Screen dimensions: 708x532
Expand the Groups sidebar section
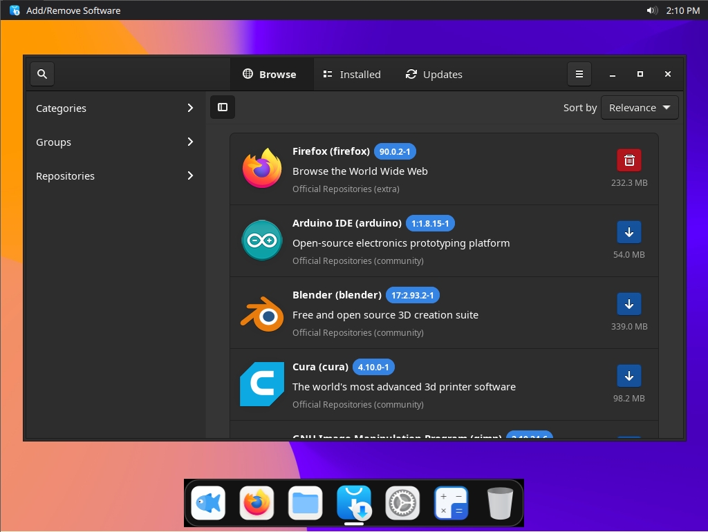[x=115, y=142]
